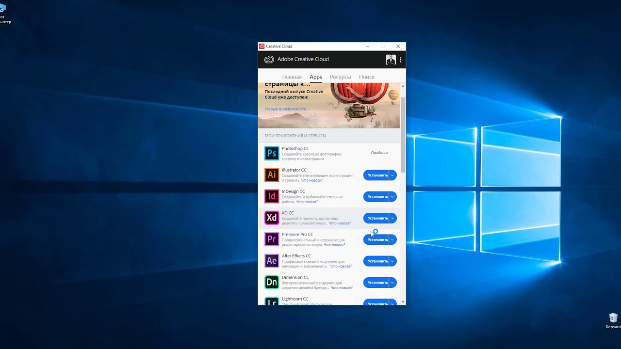The width and height of the screenshot is (621, 349).
Task: Click the МОИ ПРИЛОЖЕНИЯ И СЕРВИСЫ heading
Action: click(295, 136)
